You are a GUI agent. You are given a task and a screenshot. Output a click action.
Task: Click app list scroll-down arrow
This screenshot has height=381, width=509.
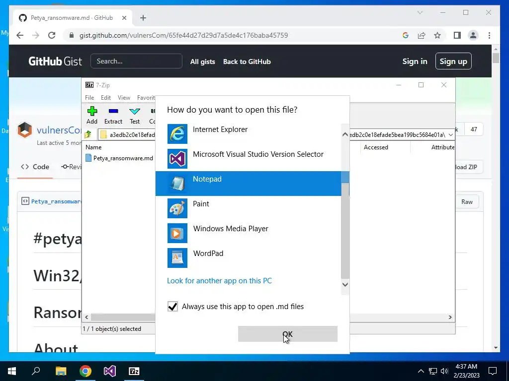345,284
